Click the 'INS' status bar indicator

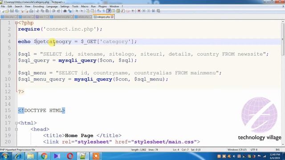277,150
